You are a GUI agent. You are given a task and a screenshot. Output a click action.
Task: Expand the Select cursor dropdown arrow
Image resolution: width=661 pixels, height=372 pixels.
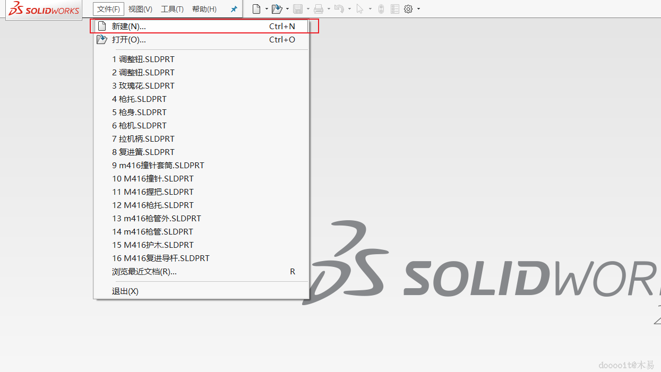pyautogui.click(x=370, y=9)
